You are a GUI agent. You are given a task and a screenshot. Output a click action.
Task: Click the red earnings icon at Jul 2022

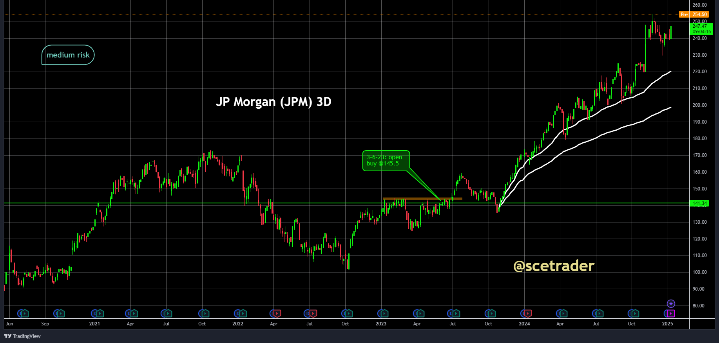click(x=313, y=313)
